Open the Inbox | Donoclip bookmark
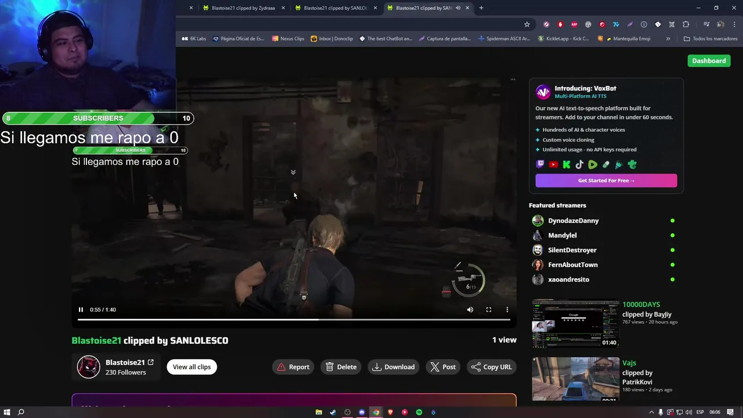This screenshot has height=418, width=743. pos(332,39)
